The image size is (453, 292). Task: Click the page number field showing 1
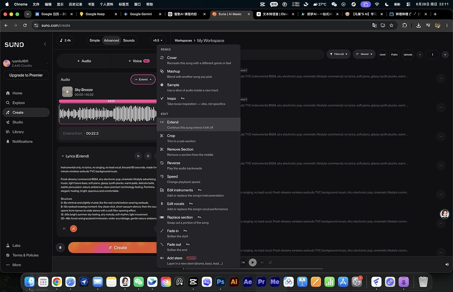[432, 54]
